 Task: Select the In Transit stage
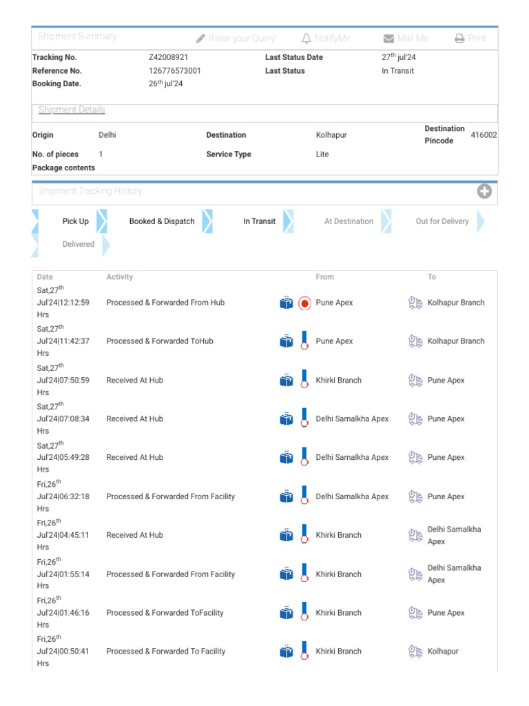click(x=259, y=221)
